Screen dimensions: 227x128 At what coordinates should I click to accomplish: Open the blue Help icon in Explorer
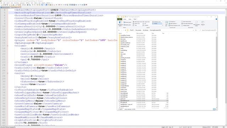pos(216,19)
